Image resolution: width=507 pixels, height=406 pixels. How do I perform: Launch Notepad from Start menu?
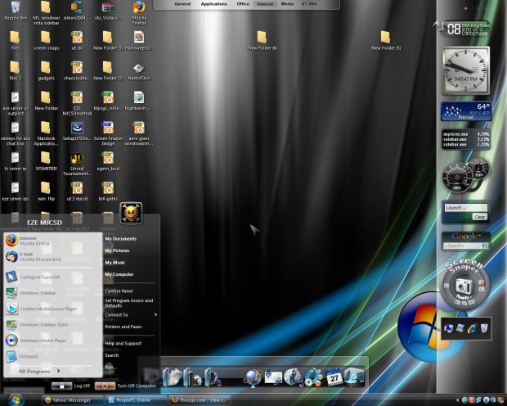click(52, 356)
